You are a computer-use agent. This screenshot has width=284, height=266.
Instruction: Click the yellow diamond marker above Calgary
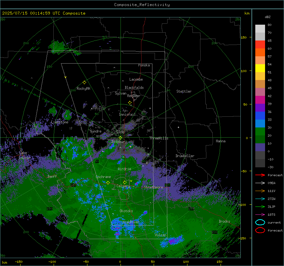click(125, 182)
